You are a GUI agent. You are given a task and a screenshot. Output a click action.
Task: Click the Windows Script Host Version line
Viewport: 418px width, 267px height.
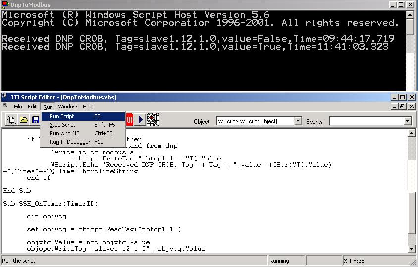coord(136,15)
